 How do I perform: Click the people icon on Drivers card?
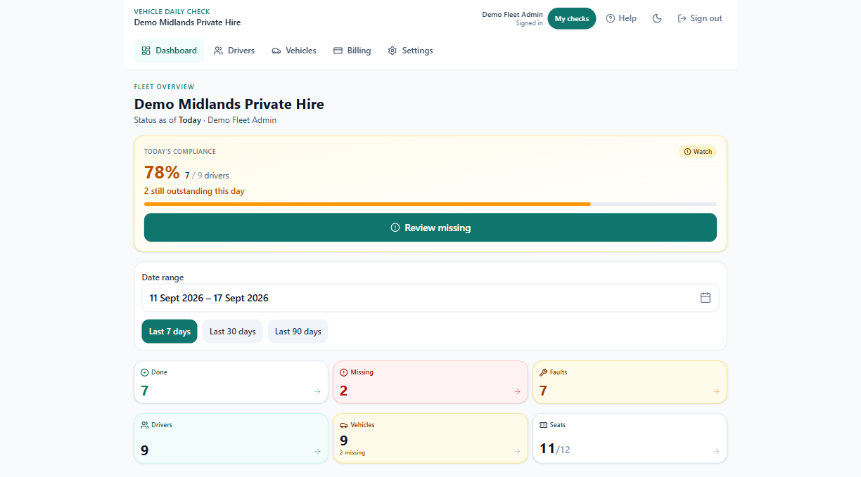point(145,425)
